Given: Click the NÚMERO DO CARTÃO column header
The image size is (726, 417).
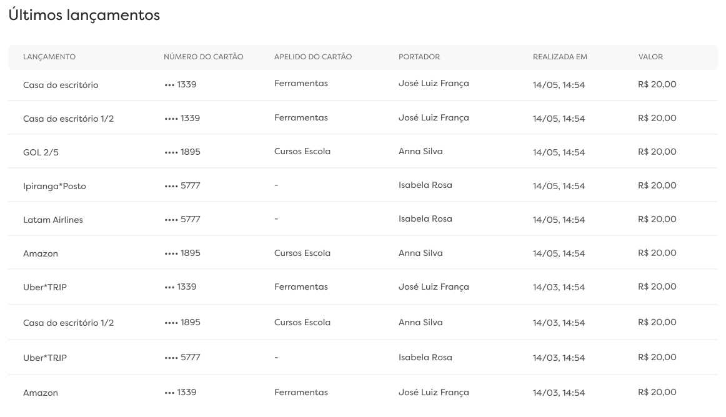Looking at the screenshot, I should pos(203,57).
